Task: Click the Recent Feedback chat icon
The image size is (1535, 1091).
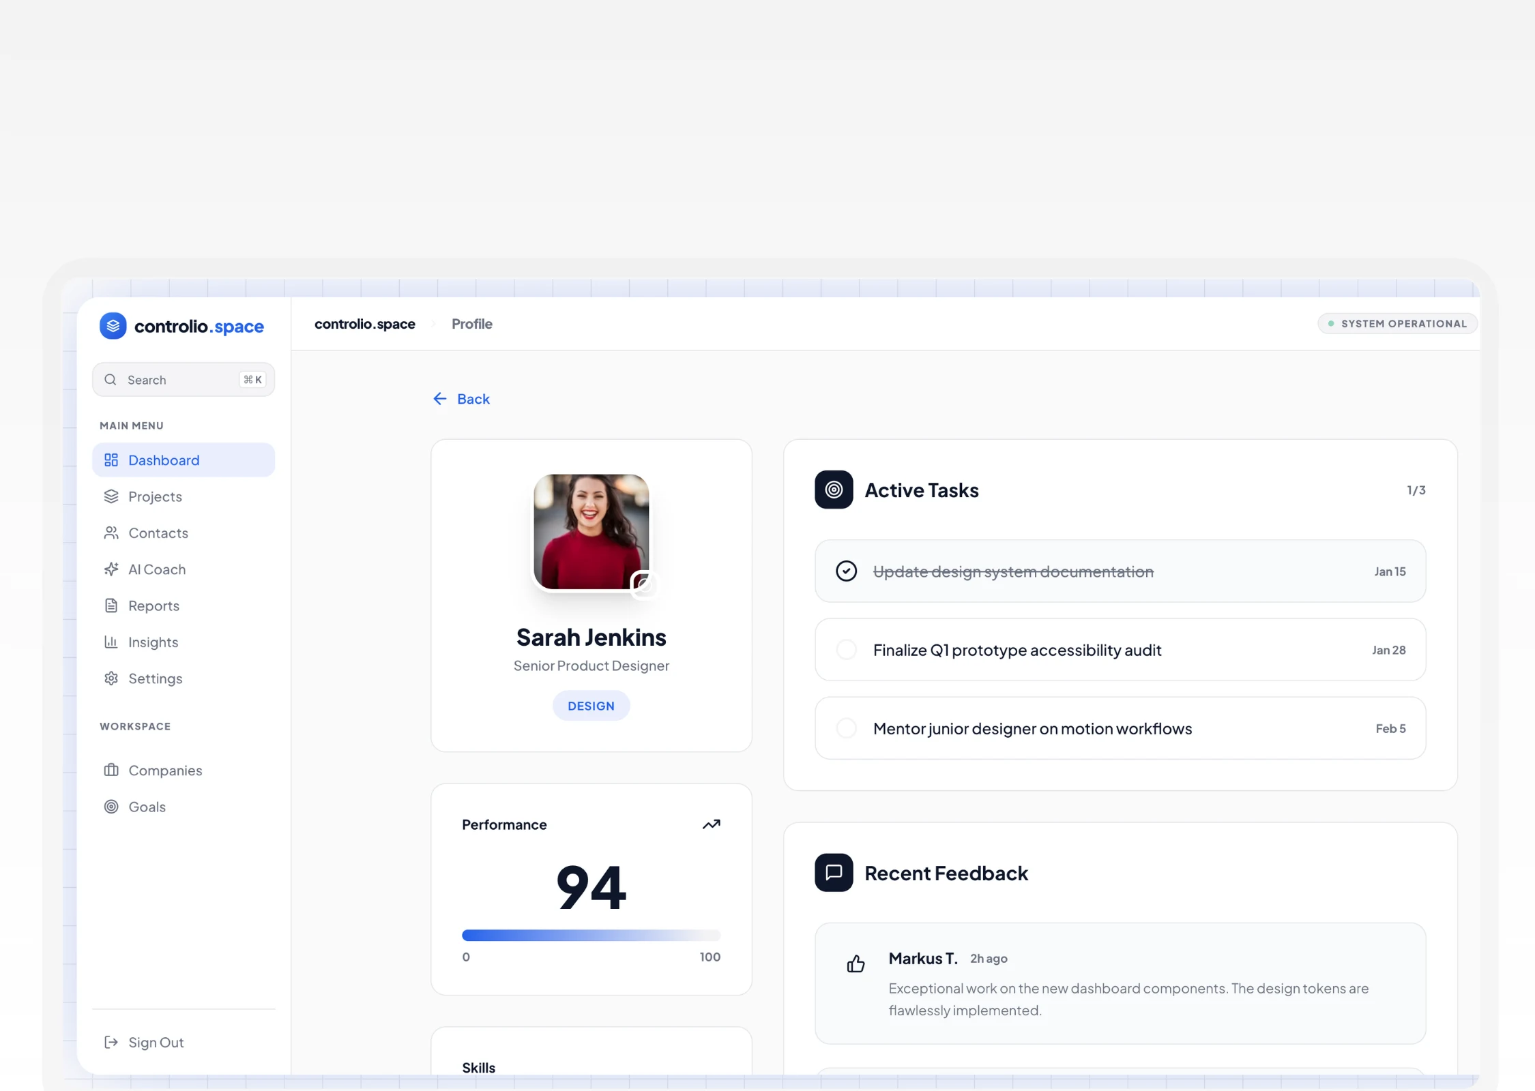Action: pos(833,872)
